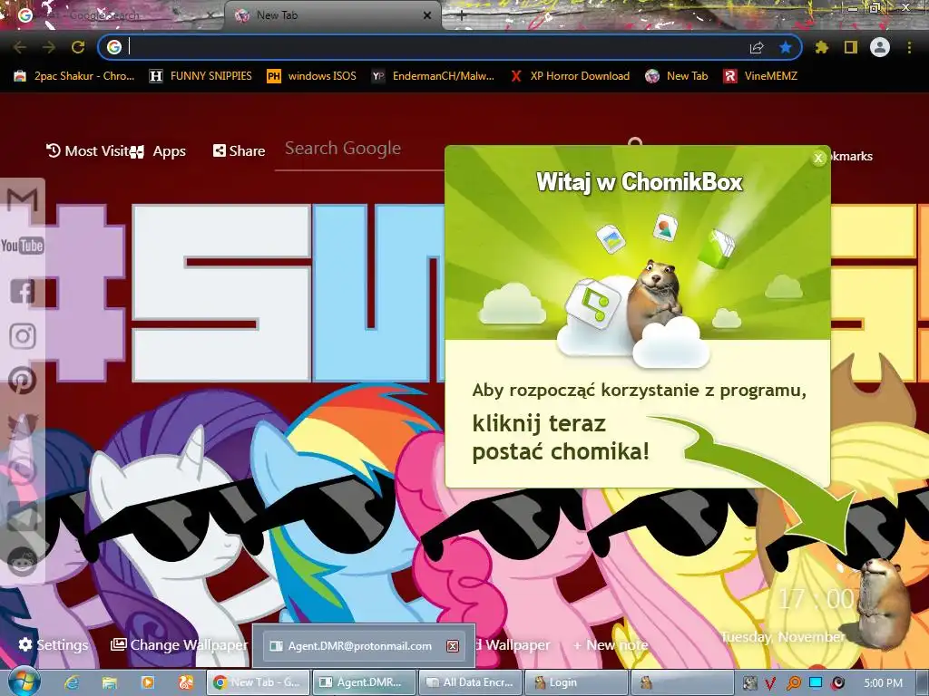
Task: Switch to Login taskbar window
Action: pos(576,682)
